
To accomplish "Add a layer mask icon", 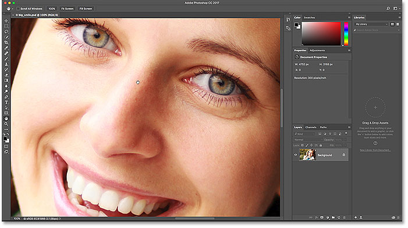I will [x=322, y=218].
